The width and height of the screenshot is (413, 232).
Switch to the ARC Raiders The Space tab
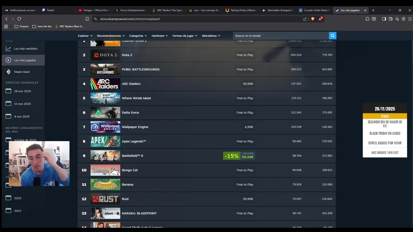(168, 10)
